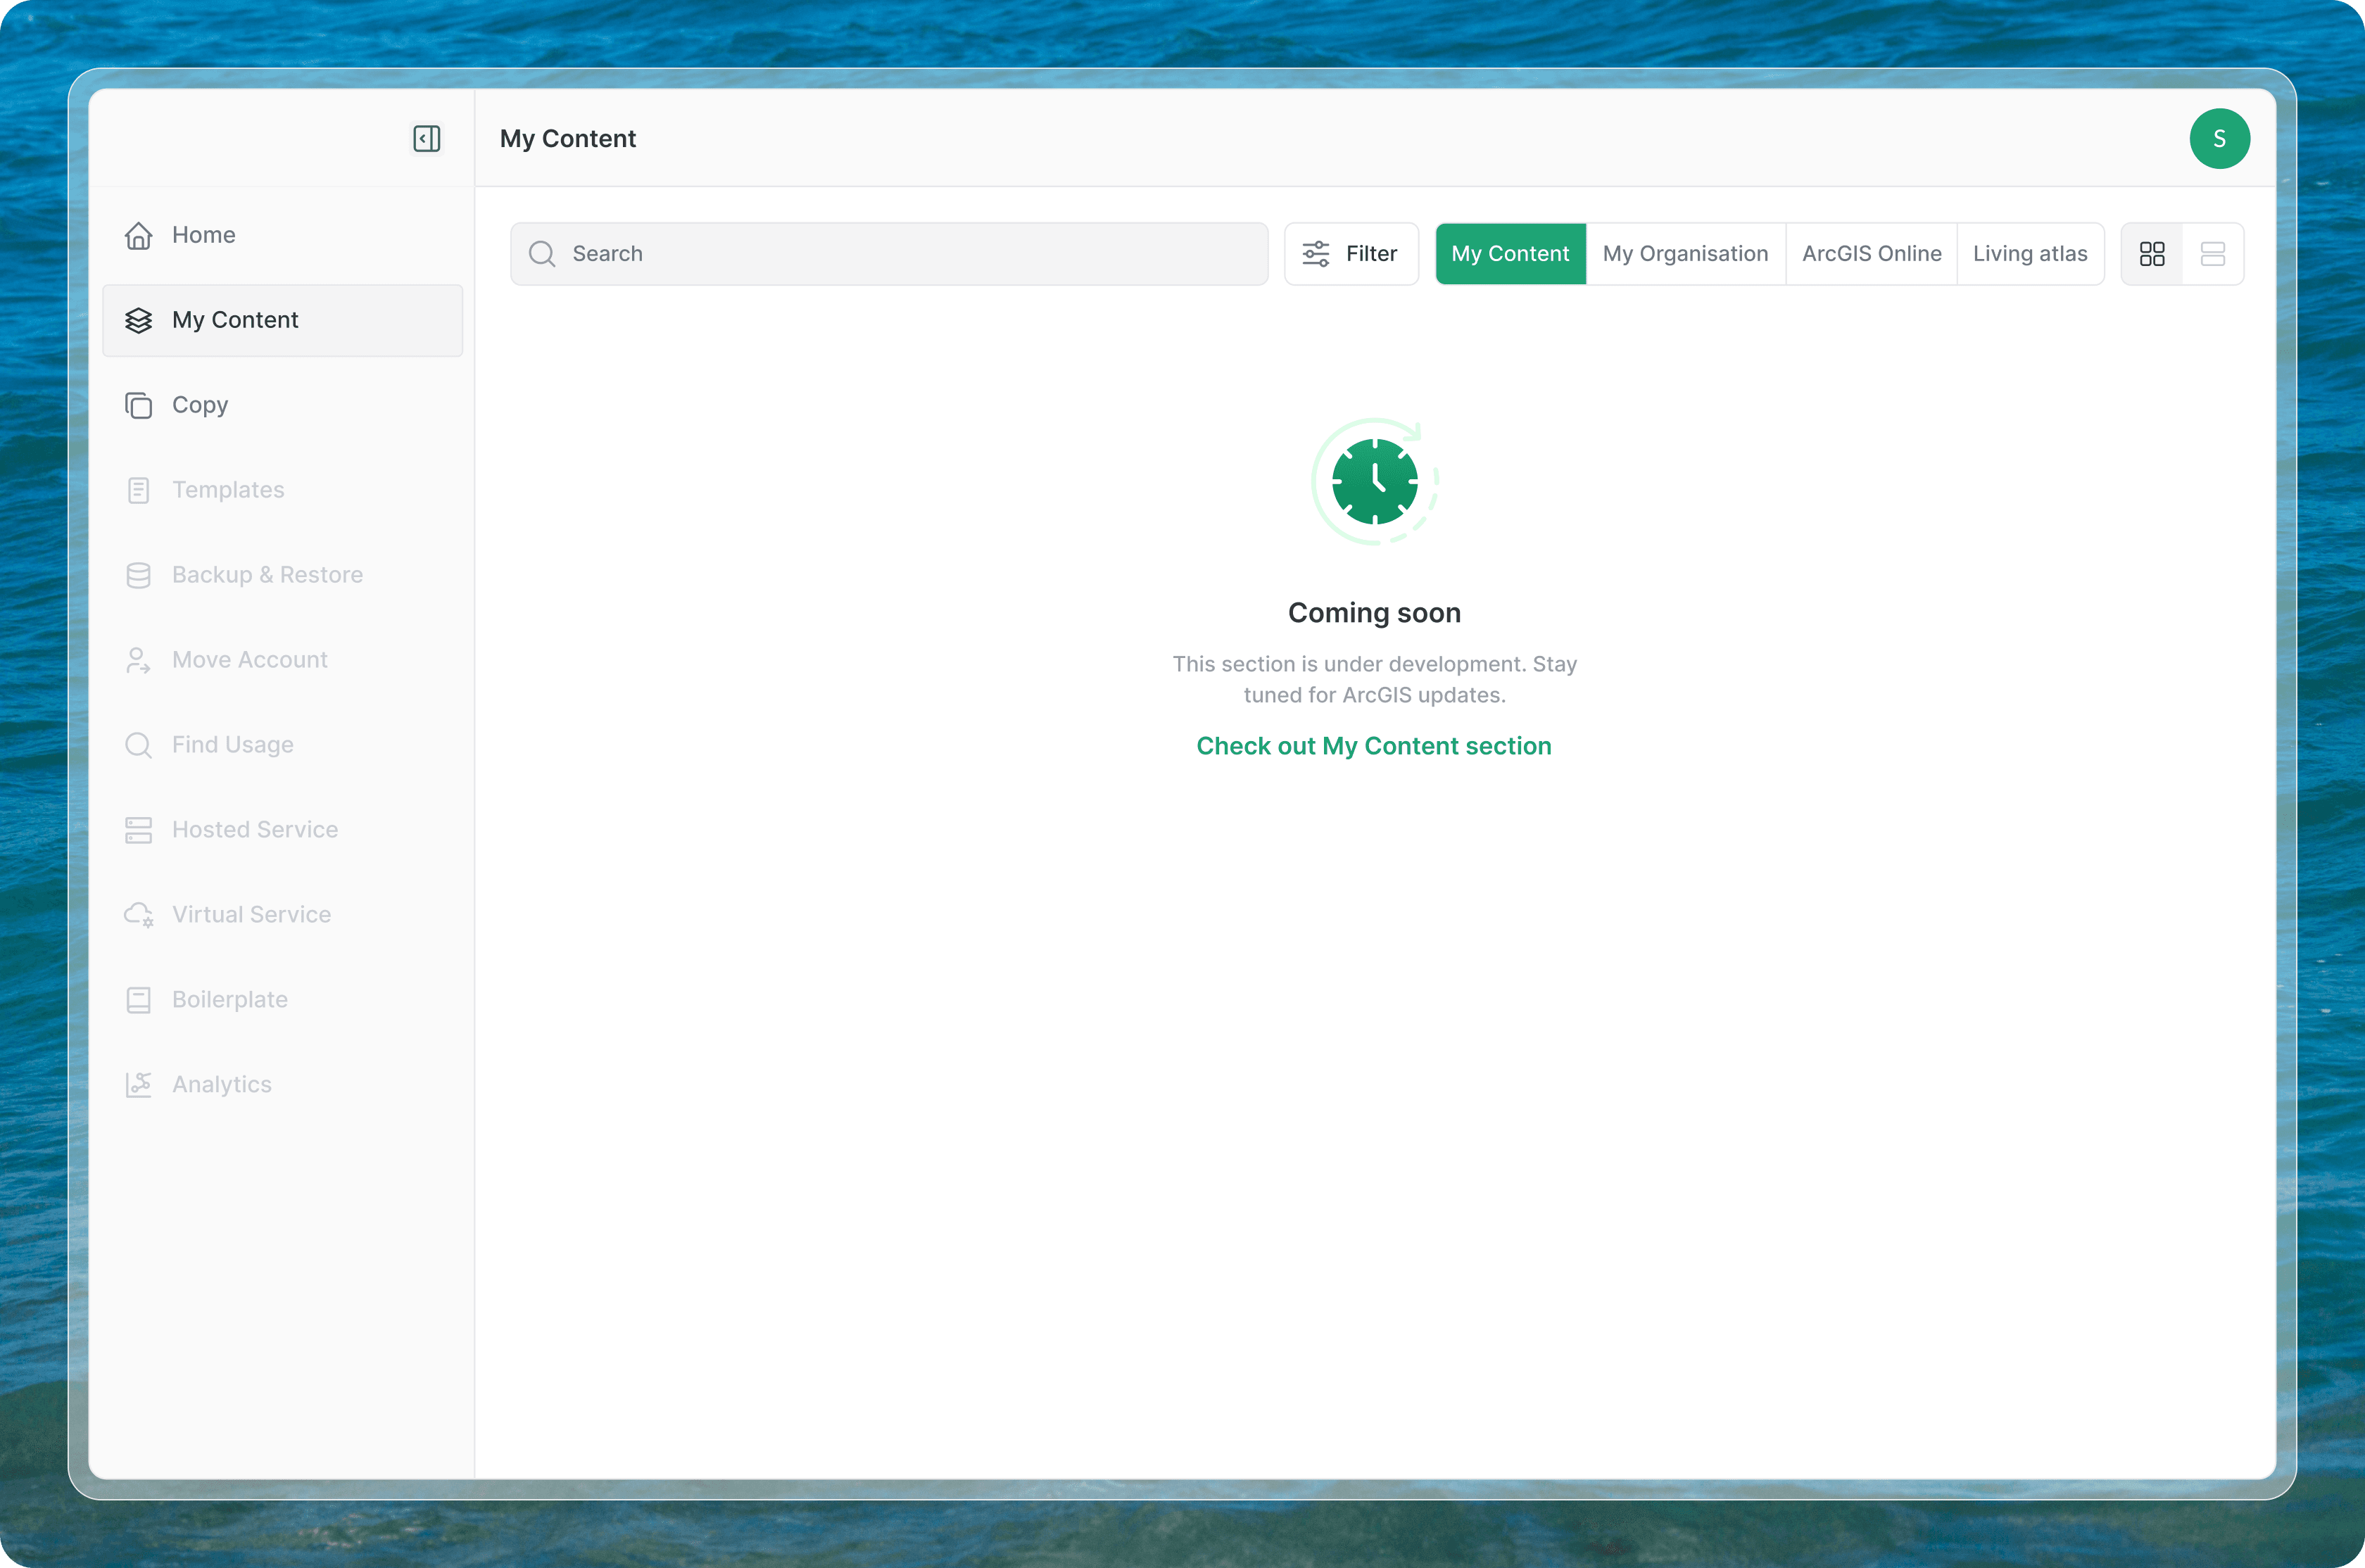
Task: Click the Home house icon
Action: 138,235
